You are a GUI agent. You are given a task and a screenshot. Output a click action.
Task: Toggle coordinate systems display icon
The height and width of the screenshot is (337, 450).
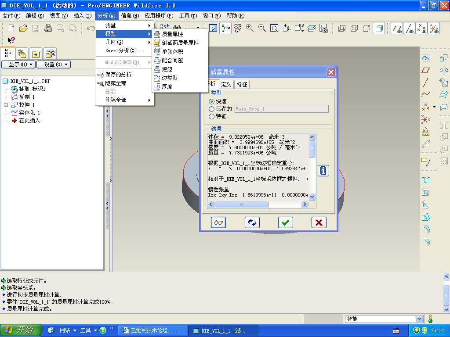point(434,29)
